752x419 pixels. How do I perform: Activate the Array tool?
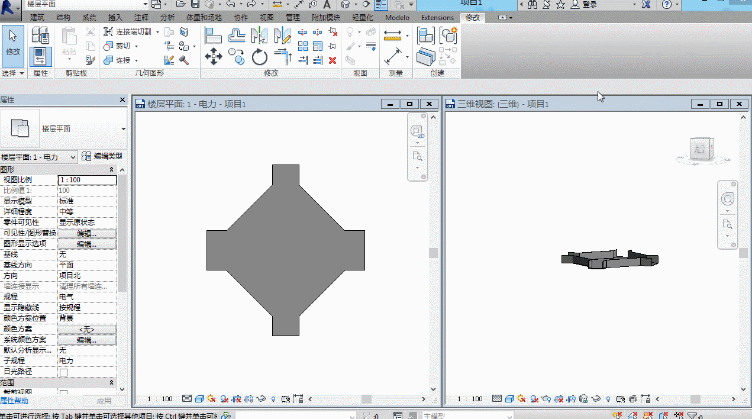point(303,46)
